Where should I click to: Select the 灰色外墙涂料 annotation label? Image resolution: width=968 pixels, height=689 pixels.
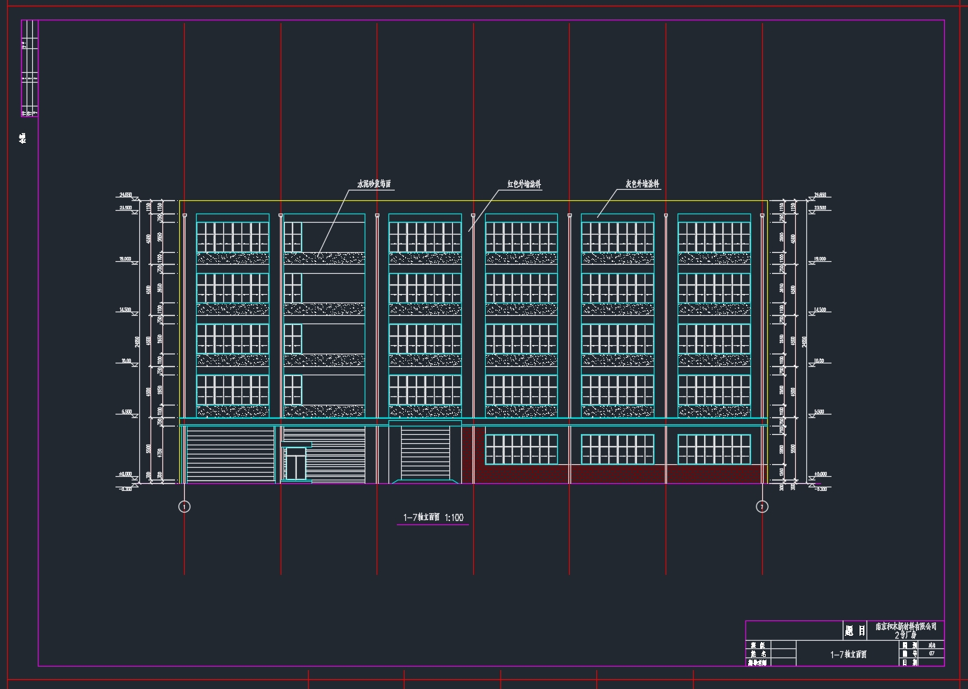point(643,185)
